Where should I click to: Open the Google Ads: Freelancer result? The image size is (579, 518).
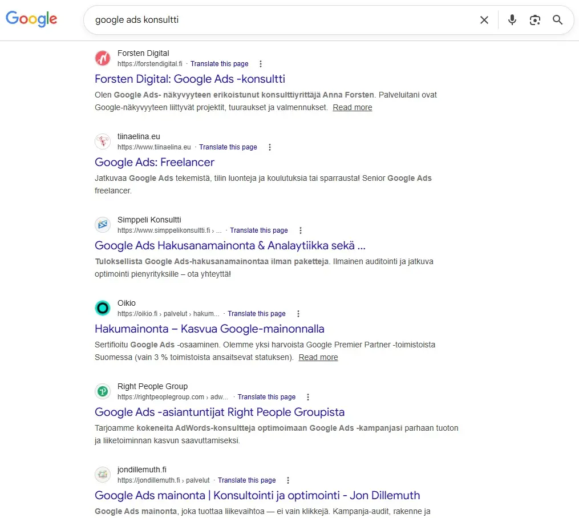(x=154, y=162)
